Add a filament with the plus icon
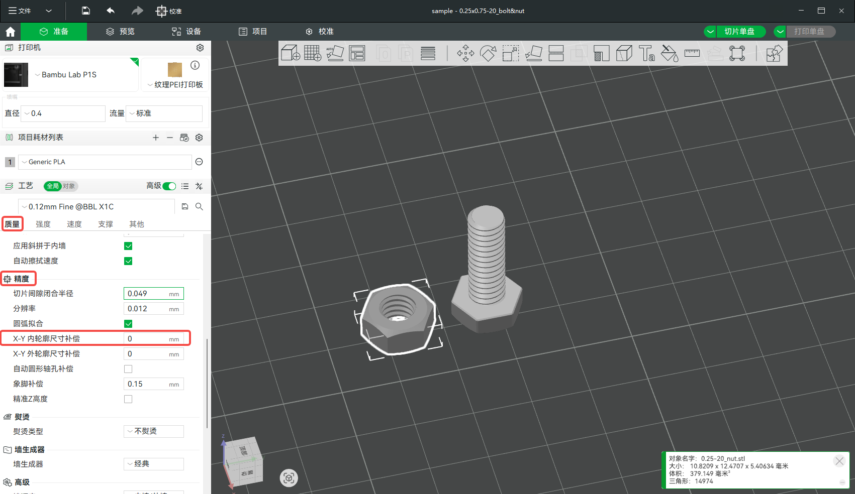This screenshot has width=855, height=494. click(x=156, y=138)
